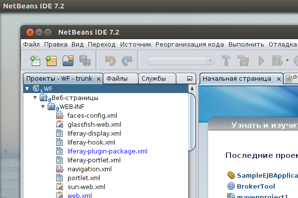Click the Redo arrow icon
Image resolution: width=298 pixels, height=198 pixels.
coord(127,61)
